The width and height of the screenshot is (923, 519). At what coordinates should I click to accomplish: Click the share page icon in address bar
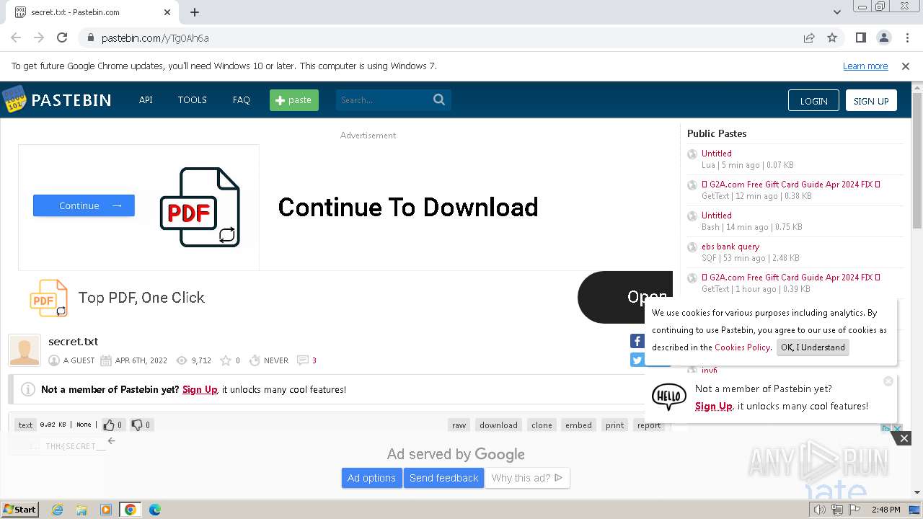809,38
